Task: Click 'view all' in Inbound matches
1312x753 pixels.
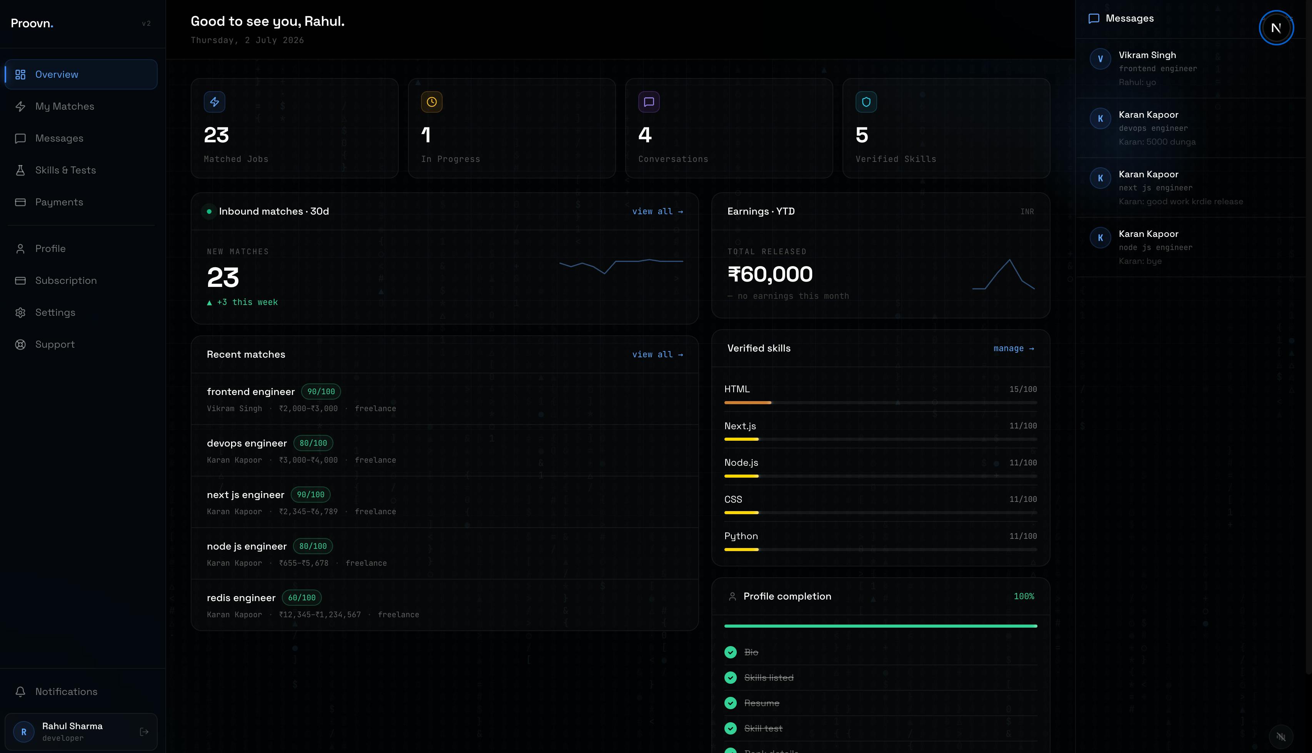Action: tap(658, 212)
